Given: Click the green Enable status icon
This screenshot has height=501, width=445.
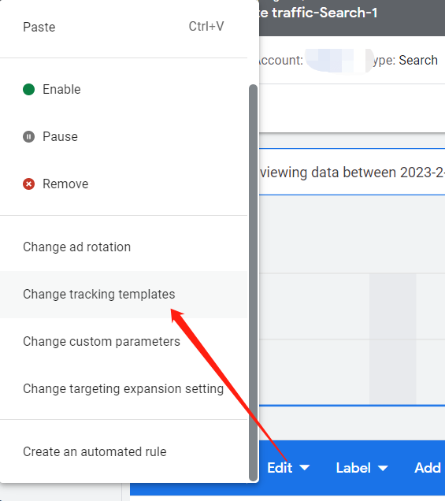Looking at the screenshot, I should pyautogui.click(x=29, y=90).
